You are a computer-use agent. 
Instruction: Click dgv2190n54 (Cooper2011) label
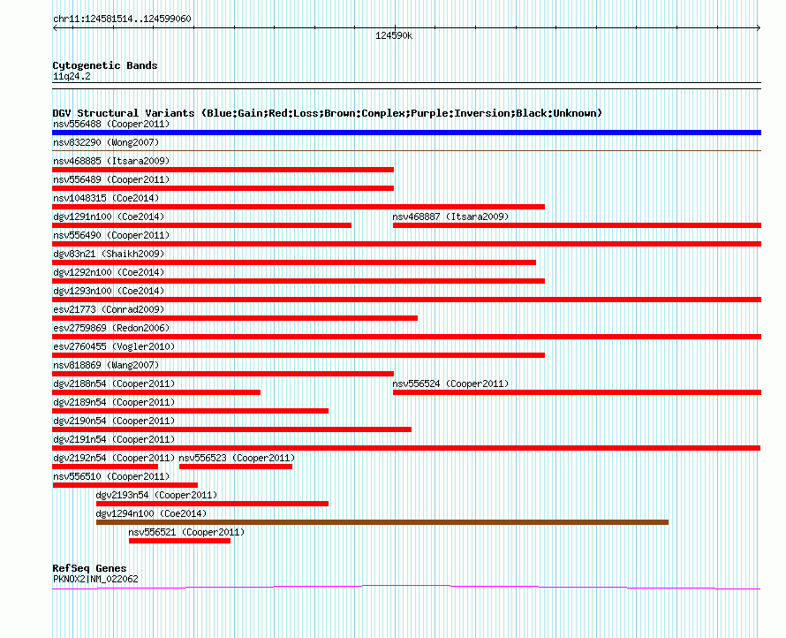[114, 421]
